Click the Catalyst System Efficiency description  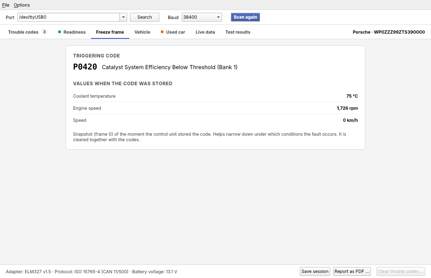pos(169,67)
